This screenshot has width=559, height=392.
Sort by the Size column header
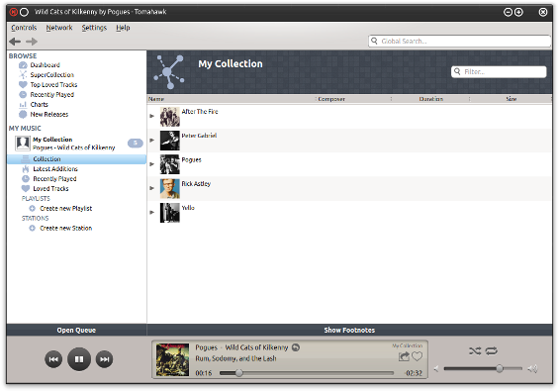(512, 99)
